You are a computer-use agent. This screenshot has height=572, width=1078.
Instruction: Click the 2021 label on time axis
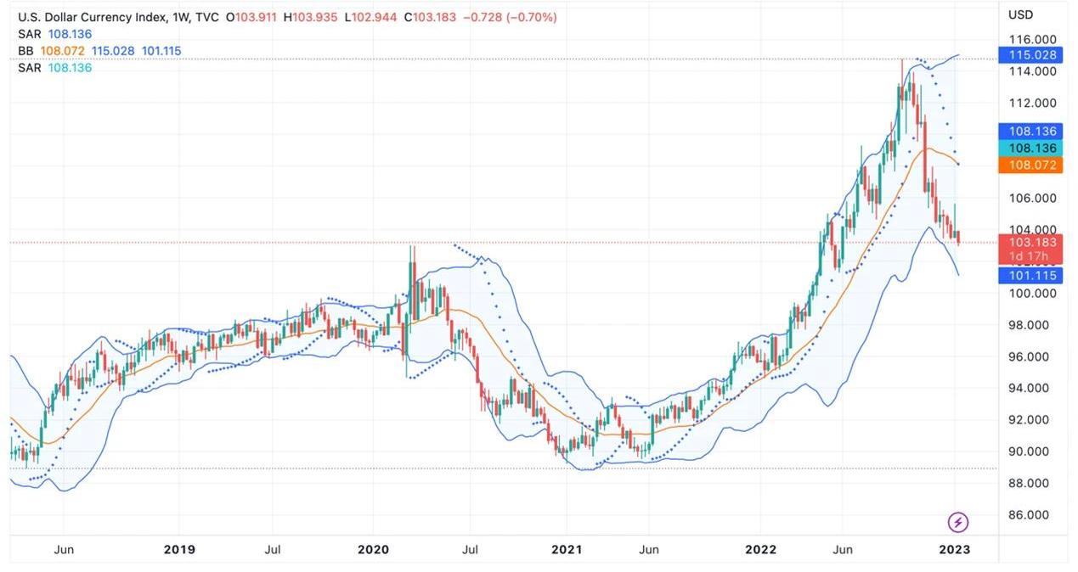(x=567, y=549)
